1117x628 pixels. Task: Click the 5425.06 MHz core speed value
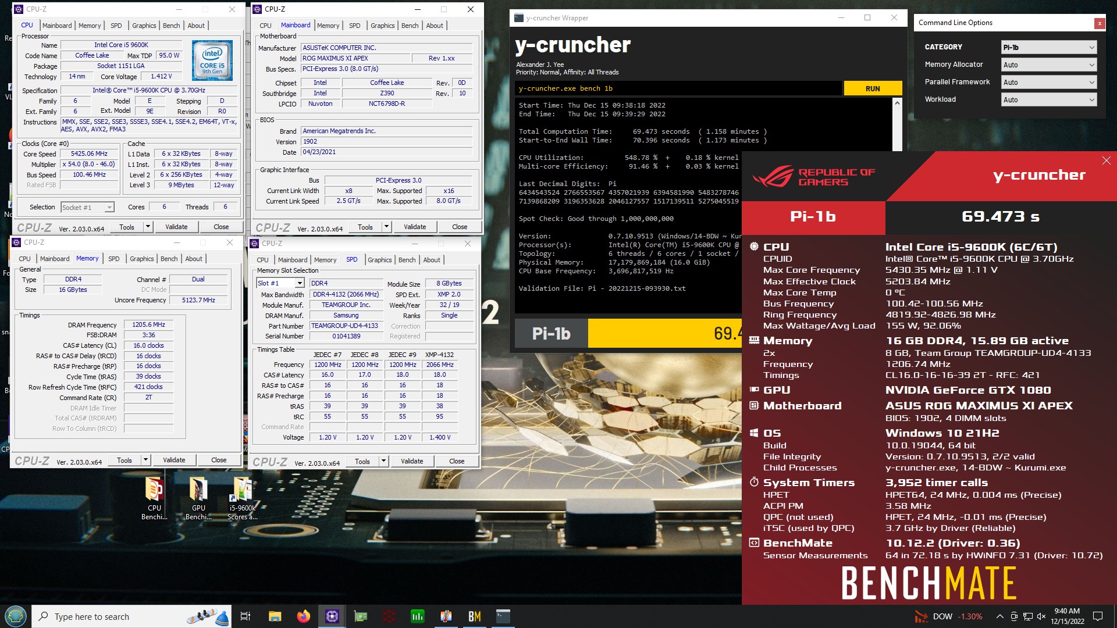click(x=89, y=154)
